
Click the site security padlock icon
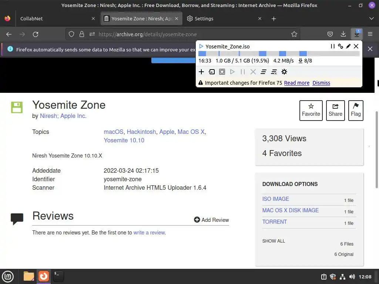tap(82, 34)
